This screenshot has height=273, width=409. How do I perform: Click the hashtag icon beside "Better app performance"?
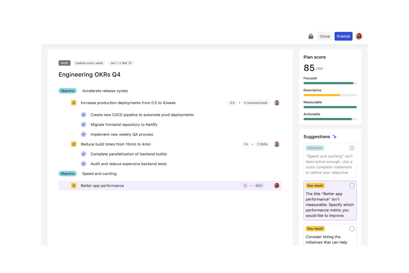point(74,186)
